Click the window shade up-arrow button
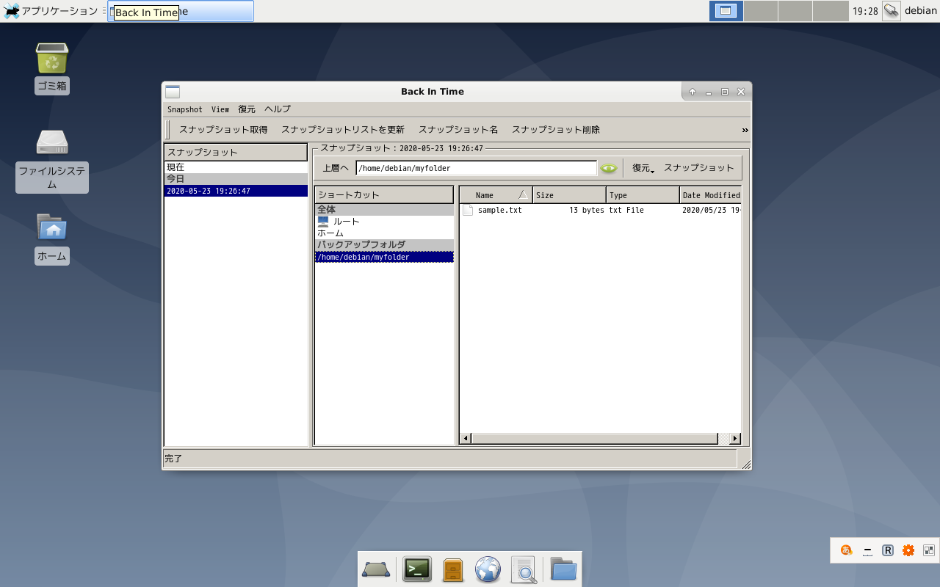The width and height of the screenshot is (940, 587). click(693, 92)
